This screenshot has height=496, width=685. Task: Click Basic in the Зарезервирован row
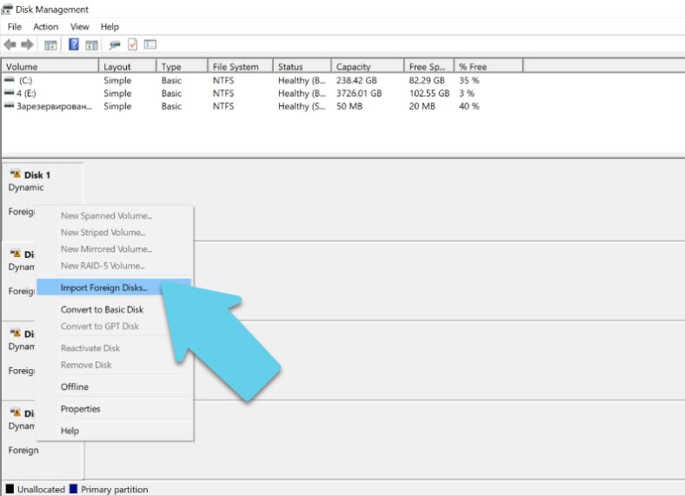[x=171, y=107]
